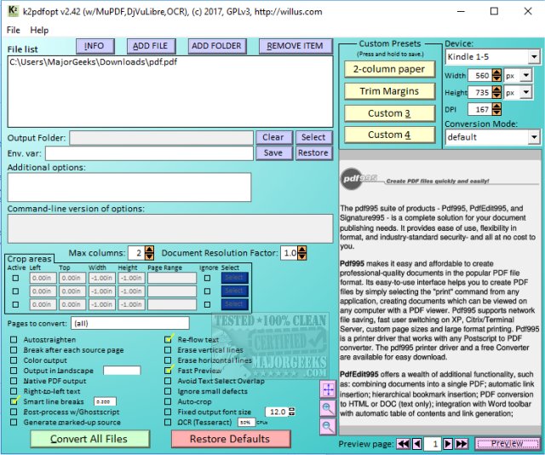This screenshot has width=545, height=455.
Task: Click Smart line breaks value field
Action: pyautogui.click(x=105, y=401)
